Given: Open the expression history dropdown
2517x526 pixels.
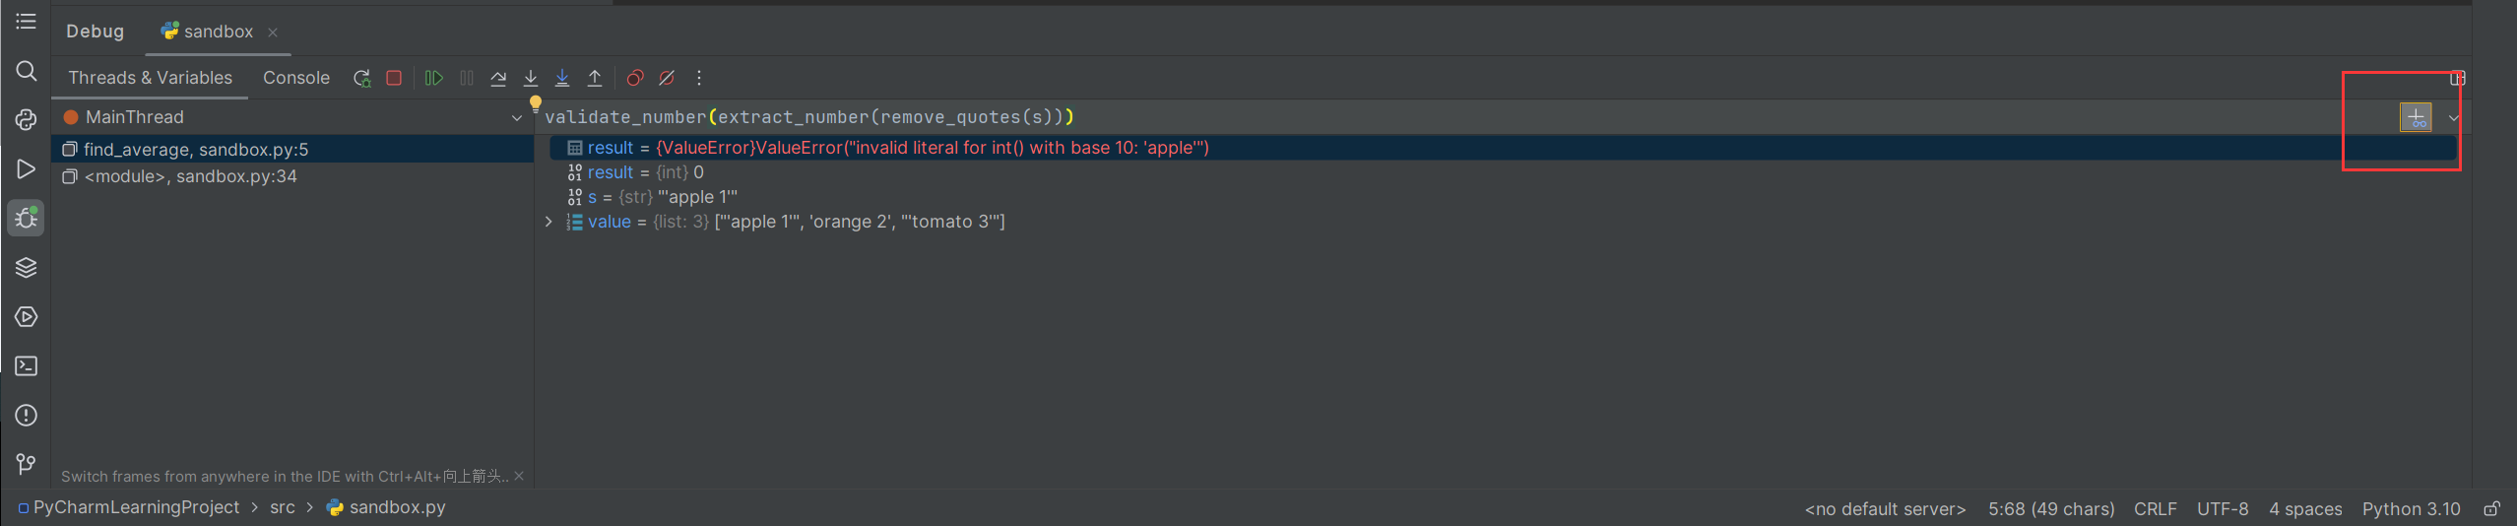Looking at the screenshot, I should [2453, 118].
